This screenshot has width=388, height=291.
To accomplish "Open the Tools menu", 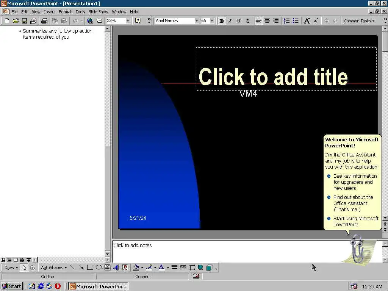I will click(x=80, y=12).
